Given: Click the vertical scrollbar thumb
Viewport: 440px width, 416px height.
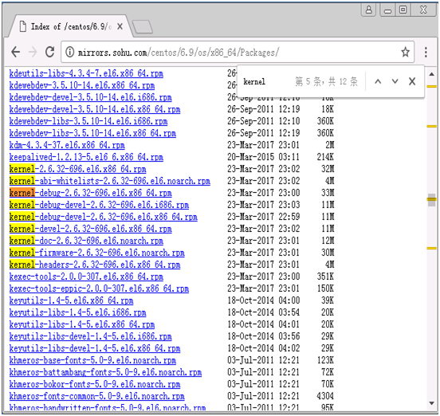Looking at the screenshot, I should tap(431, 200).
